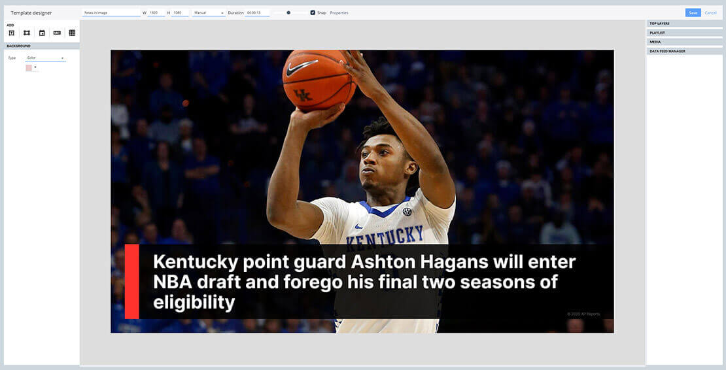Select the headline text on the canvas
Screen dimensions: 726x370
(x=364, y=282)
